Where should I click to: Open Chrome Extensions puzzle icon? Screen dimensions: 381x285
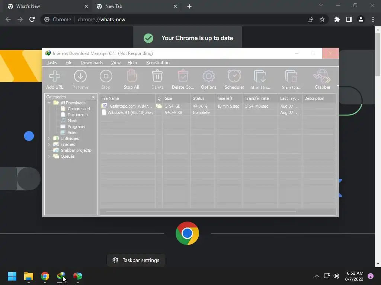tap(337, 19)
